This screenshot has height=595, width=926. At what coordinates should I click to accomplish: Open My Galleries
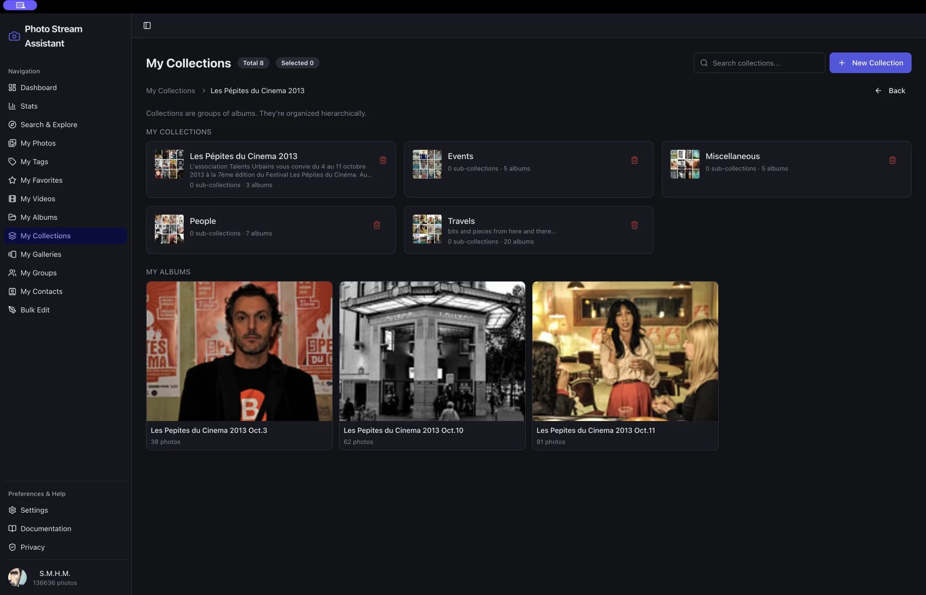coord(41,254)
